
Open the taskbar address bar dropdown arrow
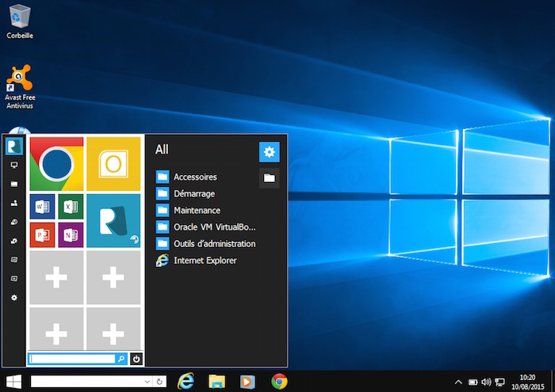point(148,382)
